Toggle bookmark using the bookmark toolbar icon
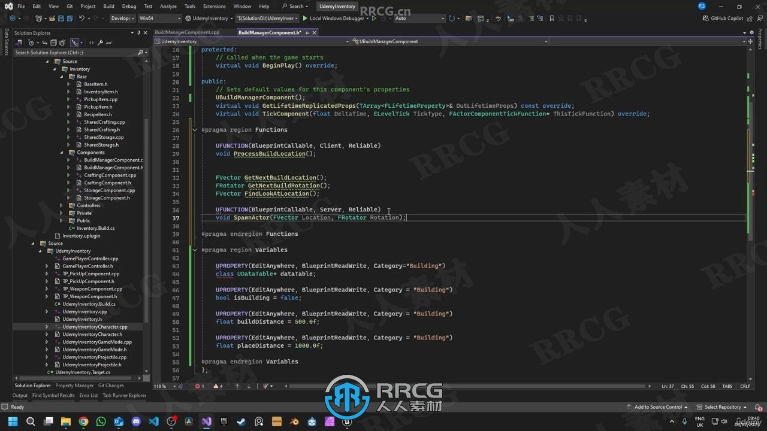Image resolution: width=767 pixels, height=431 pixels. [552, 19]
